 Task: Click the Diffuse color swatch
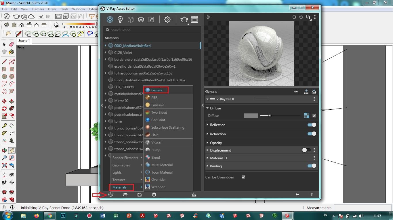251,116
